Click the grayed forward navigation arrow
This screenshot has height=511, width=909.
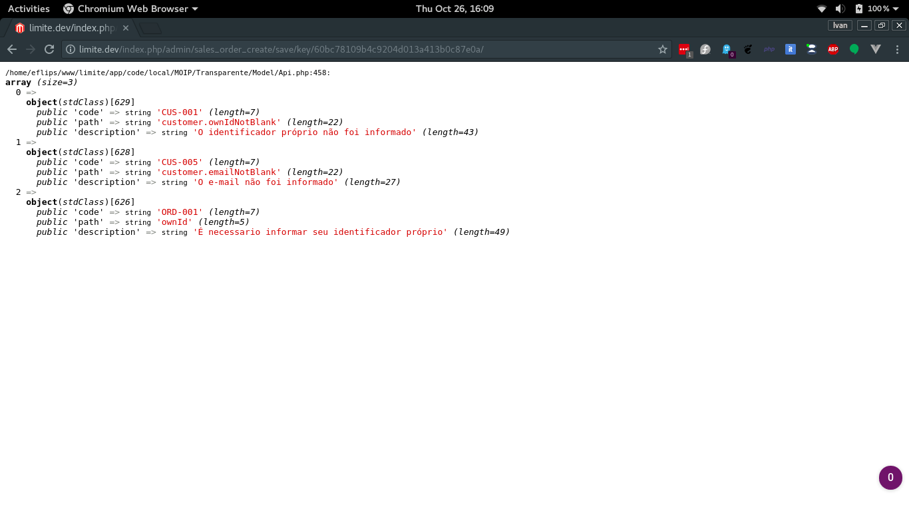pos(31,49)
